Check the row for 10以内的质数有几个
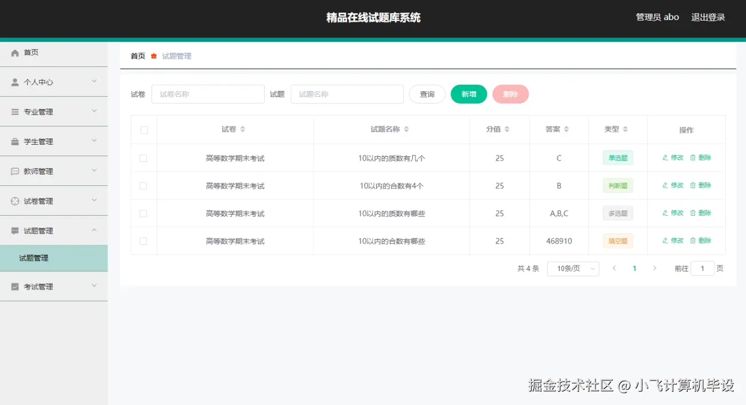 tap(143, 158)
